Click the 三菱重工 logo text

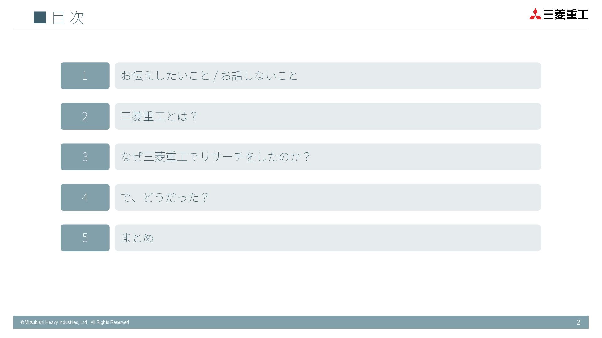click(566, 15)
